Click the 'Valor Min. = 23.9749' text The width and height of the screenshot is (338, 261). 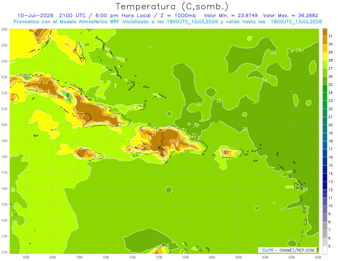(231, 15)
